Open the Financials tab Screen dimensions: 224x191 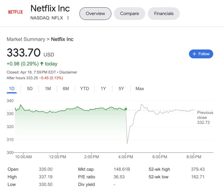click(x=164, y=13)
